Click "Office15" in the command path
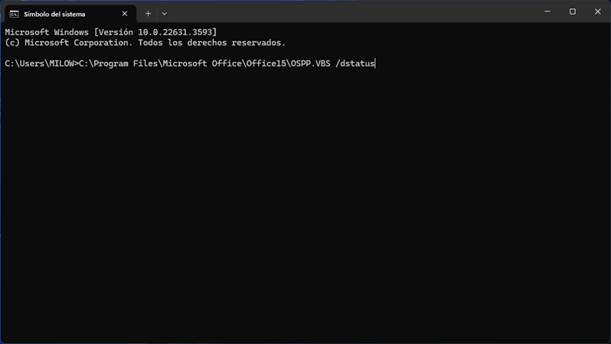The width and height of the screenshot is (611, 344). point(265,63)
